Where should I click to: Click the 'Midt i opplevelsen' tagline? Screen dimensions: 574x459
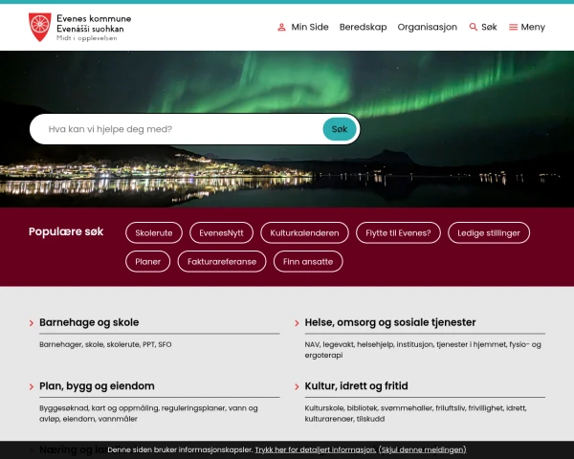(87, 38)
